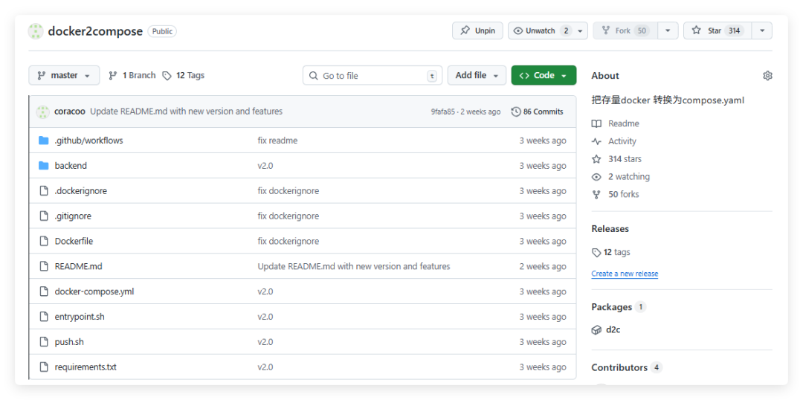Image resolution: width=803 pixels, height=400 pixels.
Task: Click the search magnifier in Go to file
Action: point(314,76)
